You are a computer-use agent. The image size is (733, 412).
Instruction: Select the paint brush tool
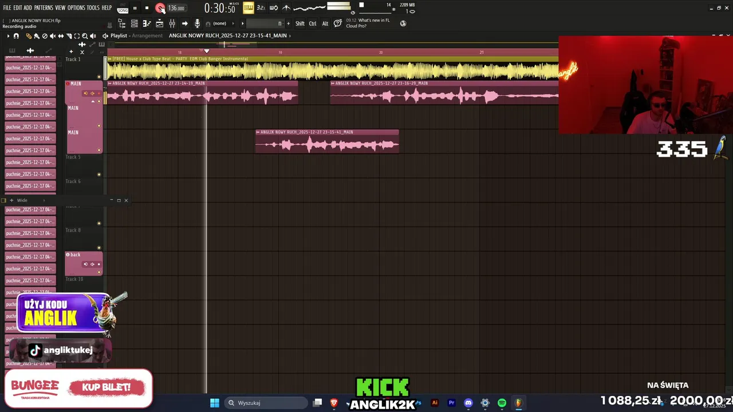tap(37, 36)
